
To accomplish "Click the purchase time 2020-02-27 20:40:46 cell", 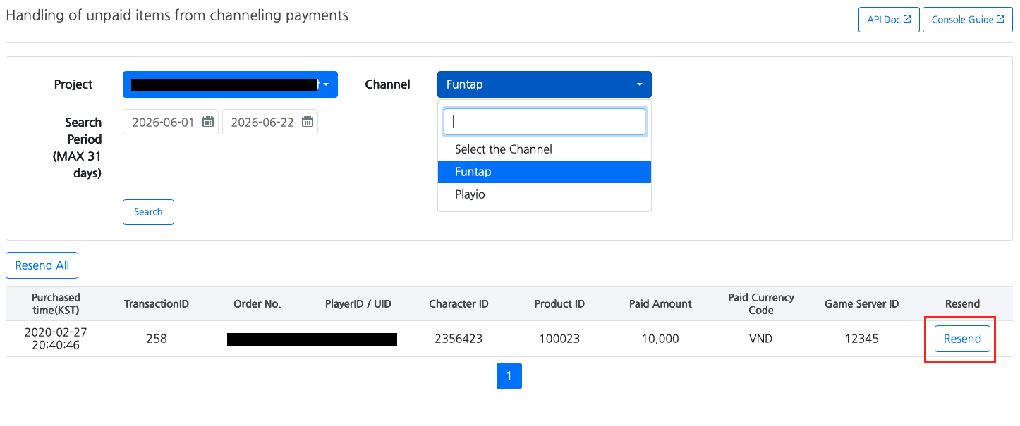I will [56, 339].
